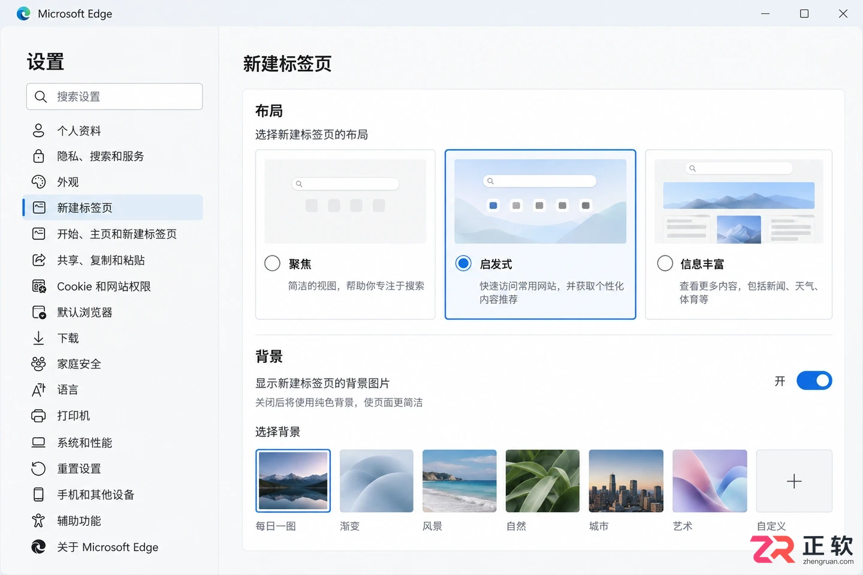
Task: Choose the 风景 beach background thumbnail
Action: click(460, 481)
